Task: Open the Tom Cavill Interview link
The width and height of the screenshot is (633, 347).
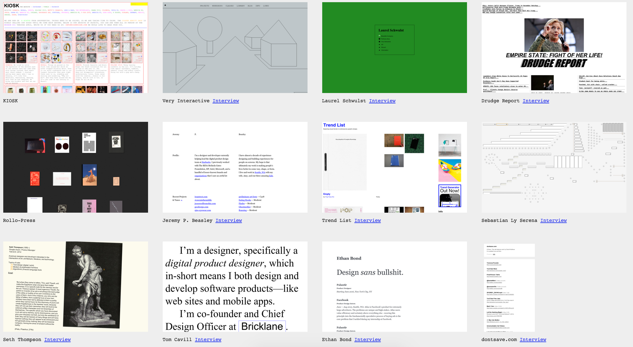Action: [x=208, y=339]
